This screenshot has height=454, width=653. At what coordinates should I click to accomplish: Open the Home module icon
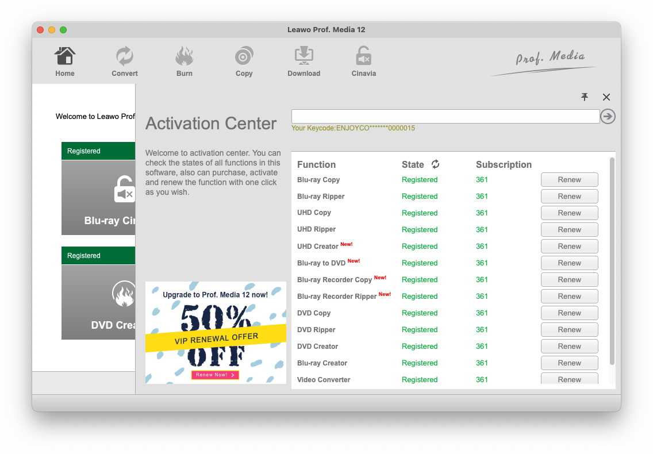pyautogui.click(x=64, y=61)
